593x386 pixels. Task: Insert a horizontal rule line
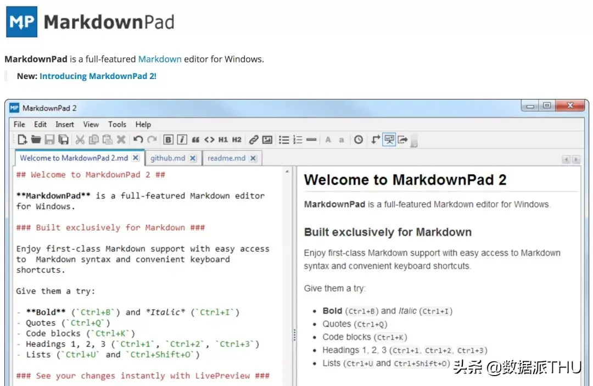point(311,140)
